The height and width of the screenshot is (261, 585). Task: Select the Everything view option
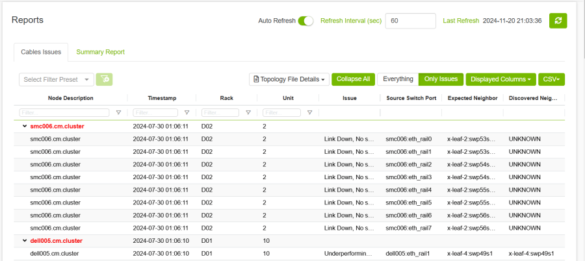tap(398, 79)
